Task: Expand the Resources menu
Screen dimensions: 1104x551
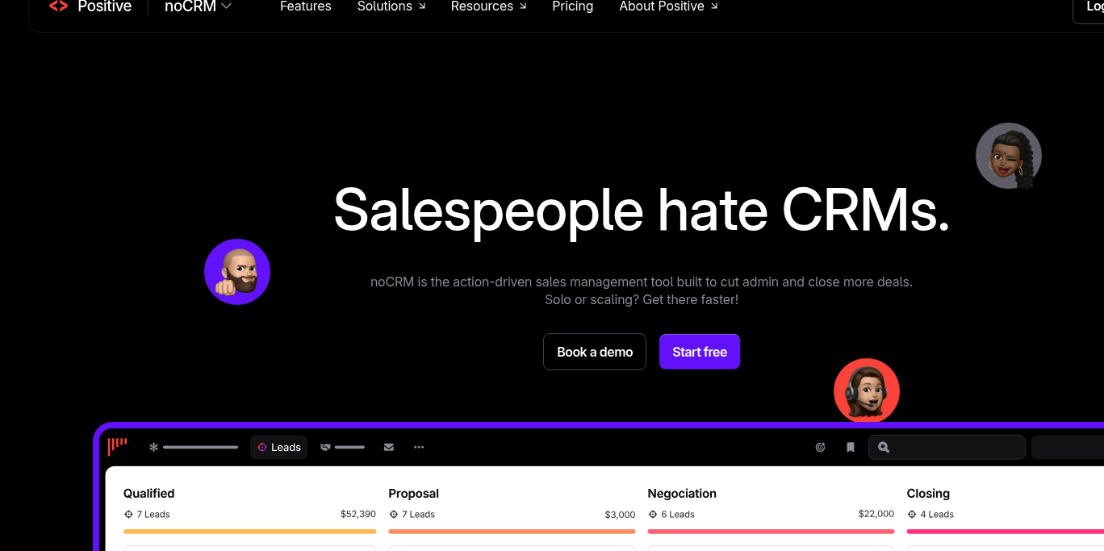Action: click(488, 6)
